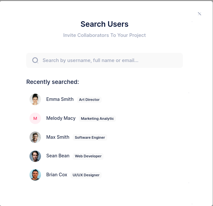The image size is (213, 206).
Task: Click Sean Bean's profile avatar
Action: point(35,156)
